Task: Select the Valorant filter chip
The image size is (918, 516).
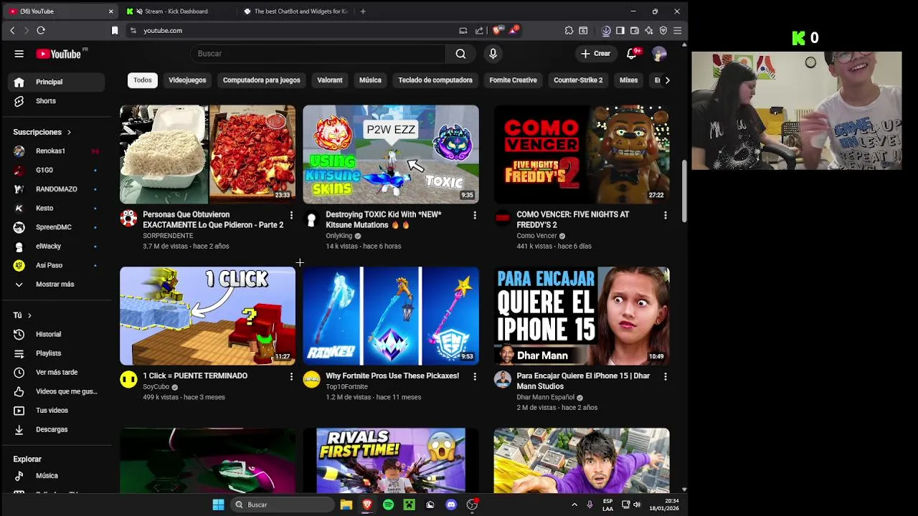Action: pos(330,80)
